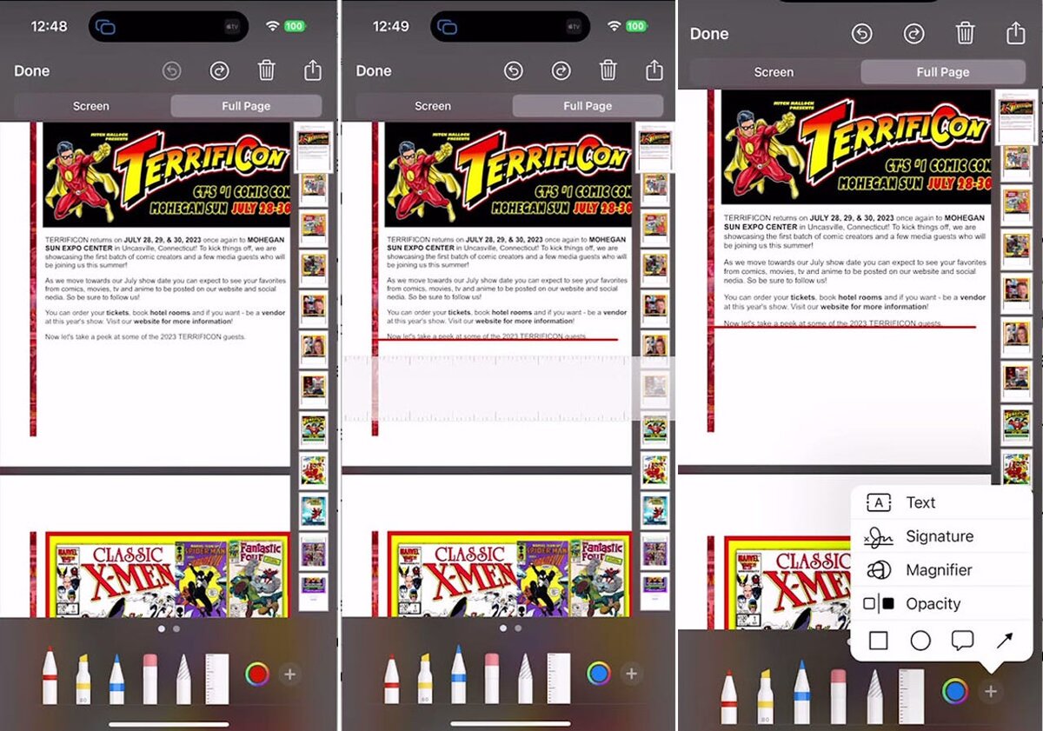Screen dimensions: 1043x731
Task: Select pink eraser tool in left phone
Action: [x=150, y=678]
